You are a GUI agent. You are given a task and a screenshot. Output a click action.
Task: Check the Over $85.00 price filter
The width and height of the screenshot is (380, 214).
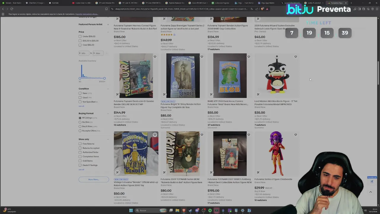coord(80,45)
